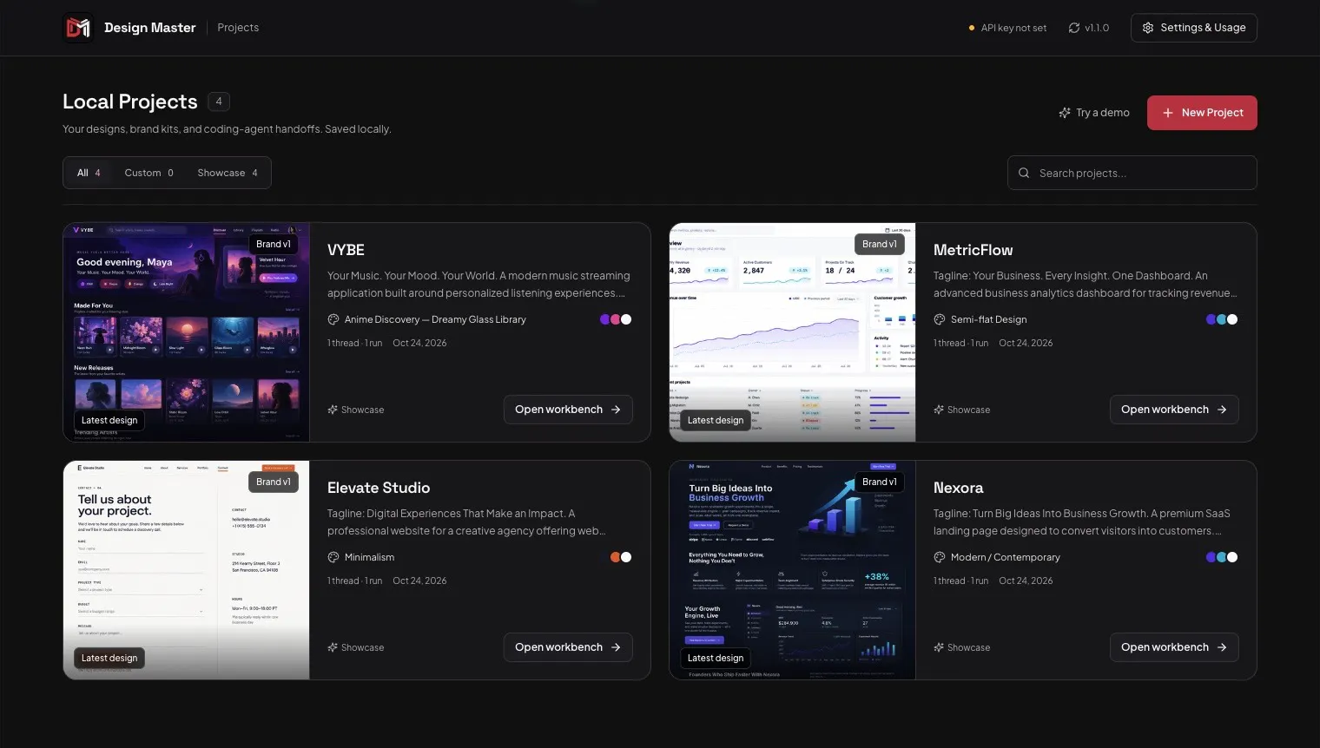
Task: Click the Latest design label on MetricFlow thumbnail
Action: pos(716,420)
